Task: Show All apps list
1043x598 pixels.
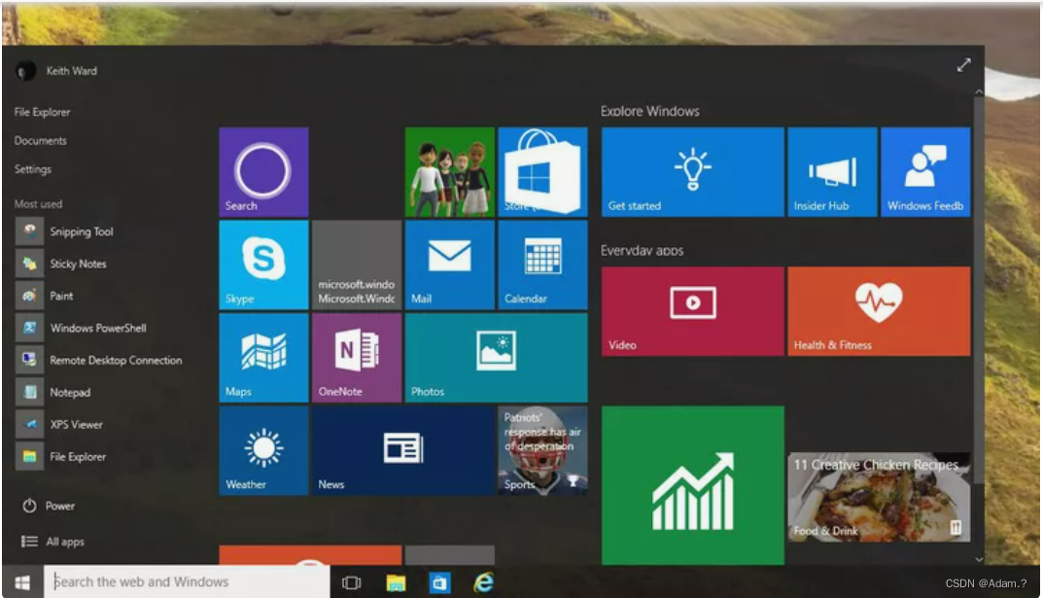Action: pyautogui.click(x=52, y=542)
